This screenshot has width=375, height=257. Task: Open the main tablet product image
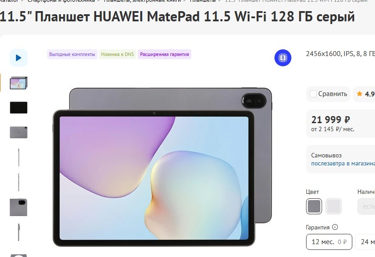pos(162,167)
